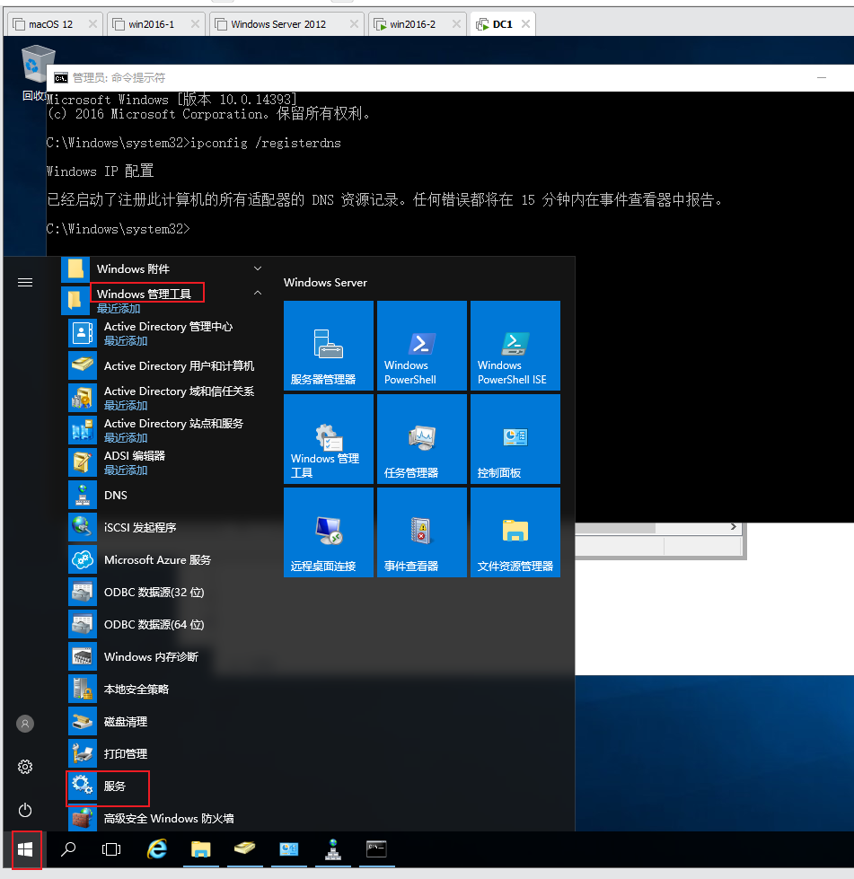Click scrollbar right arrow behind command prompt
Screen dimensions: 854x879
tap(733, 527)
